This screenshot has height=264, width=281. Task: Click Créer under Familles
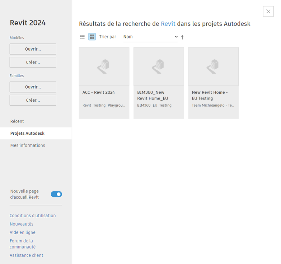33,100
